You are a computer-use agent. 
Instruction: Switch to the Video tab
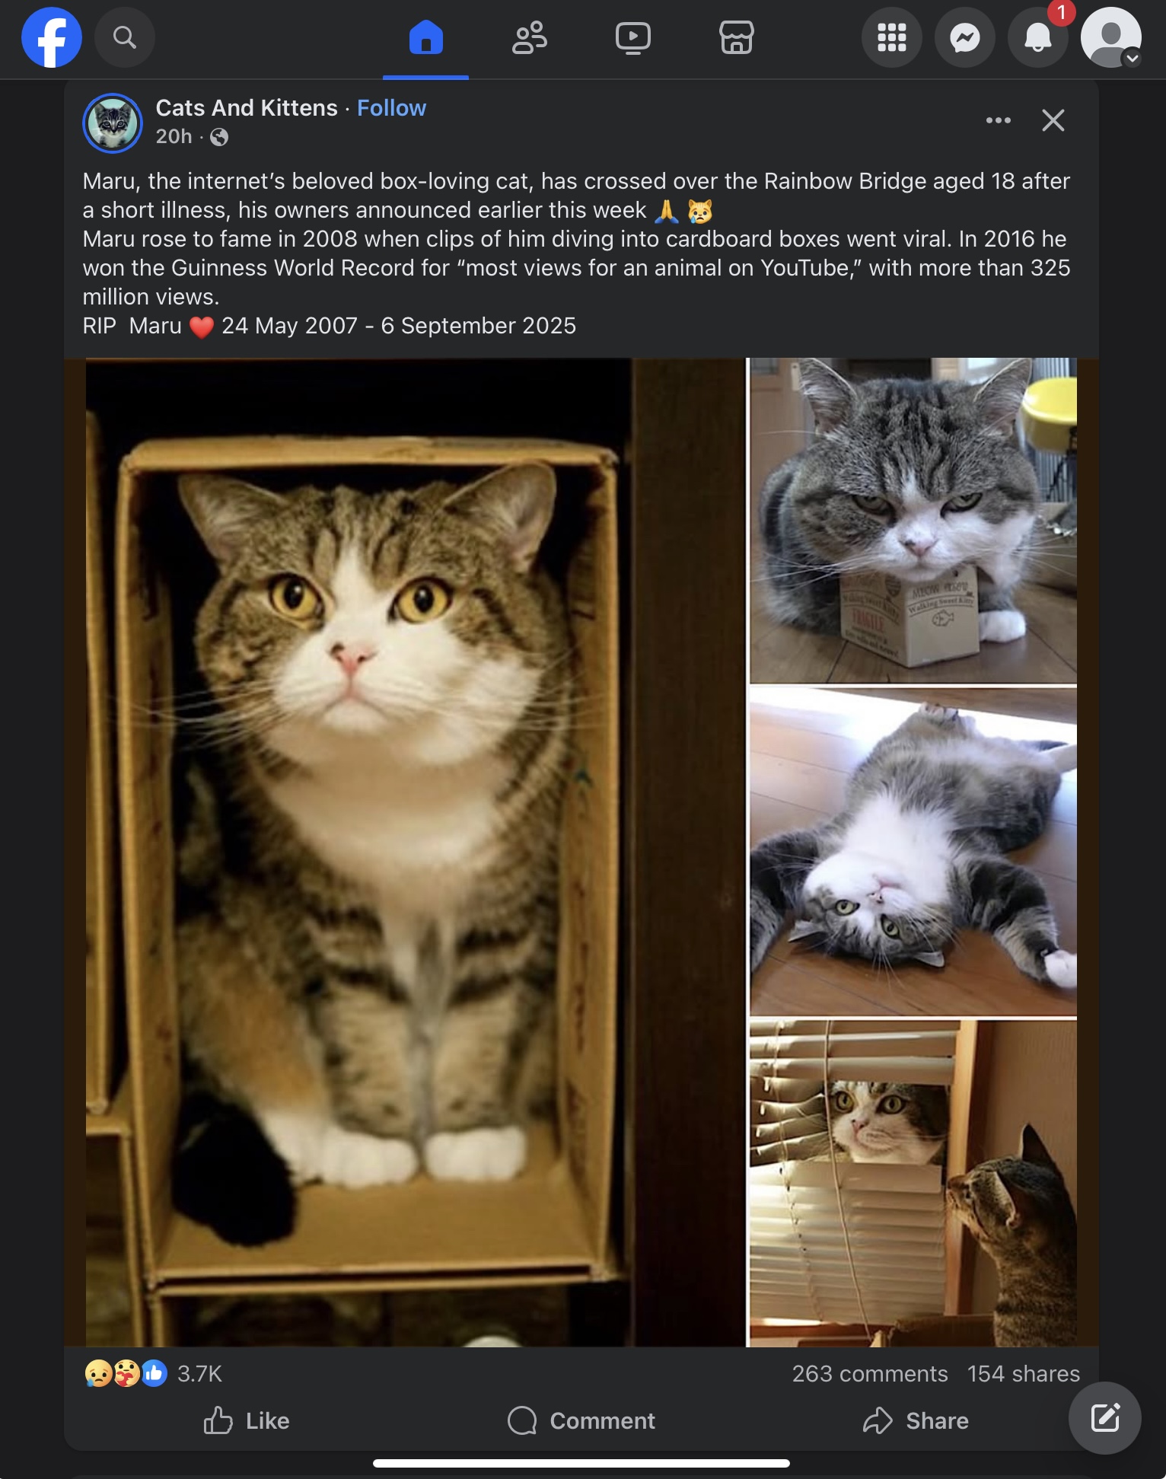click(633, 37)
